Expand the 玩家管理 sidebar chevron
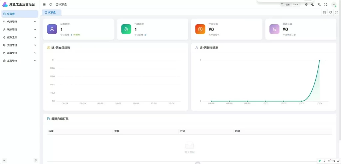This screenshot has height=164, width=341. click(x=35, y=30)
